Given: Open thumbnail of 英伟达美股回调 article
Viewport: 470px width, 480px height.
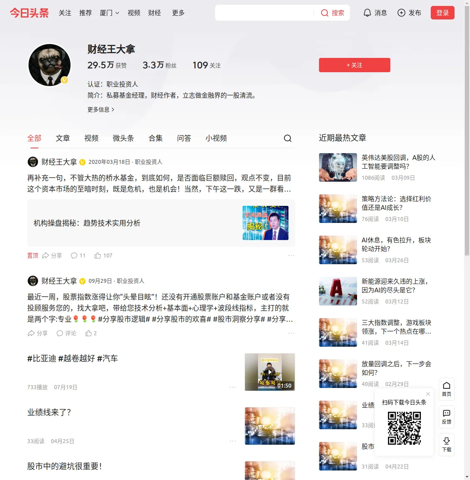Looking at the screenshot, I should (338, 167).
